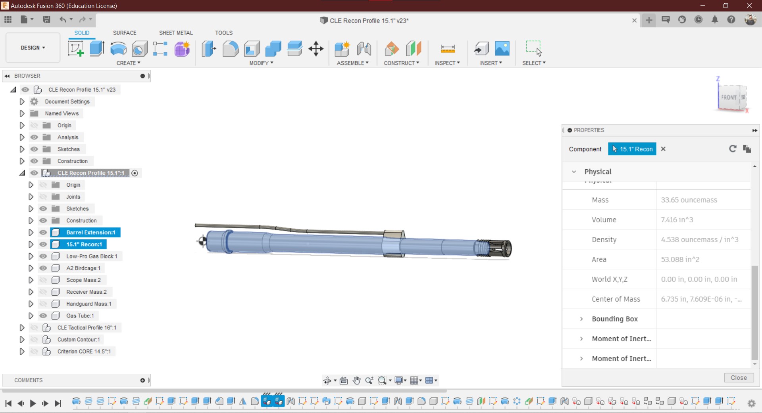Expand the Named Views node
The height and width of the screenshot is (413, 762).
point(22,113)
